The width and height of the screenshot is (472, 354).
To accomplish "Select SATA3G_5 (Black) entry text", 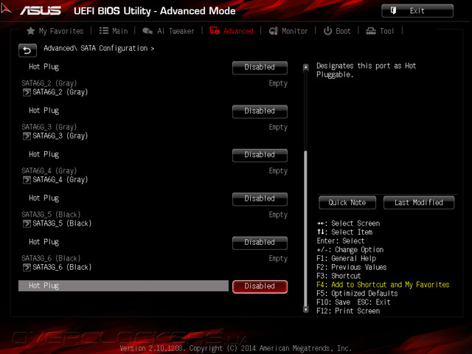I will [x=62, y=223].
